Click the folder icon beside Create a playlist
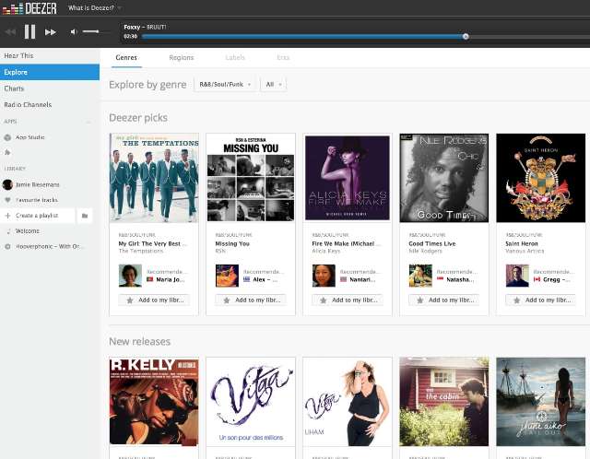Image resolution: width=590 pixels, height=459 pixels. pyautogui.click(x=85, y=216)
